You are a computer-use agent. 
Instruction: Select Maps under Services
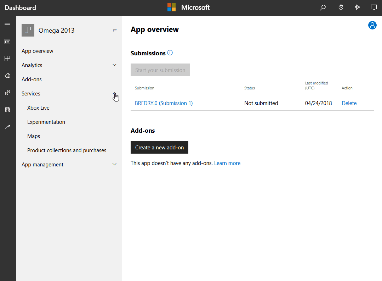[34, 136]
